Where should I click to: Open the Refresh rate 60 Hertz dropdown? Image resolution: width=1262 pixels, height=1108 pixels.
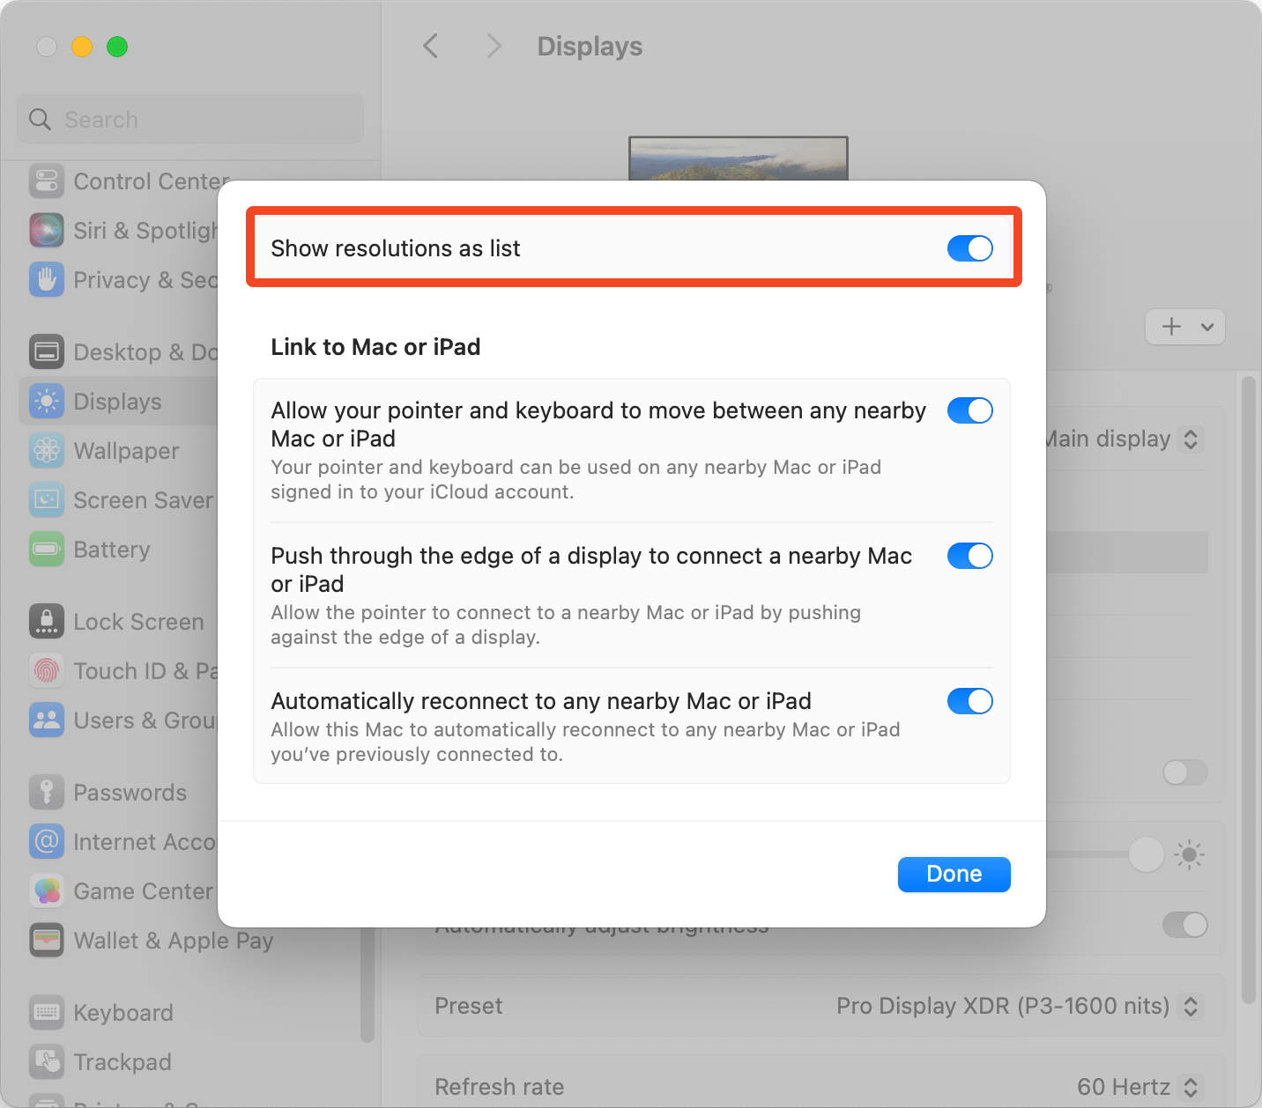pos(1137,1087)
